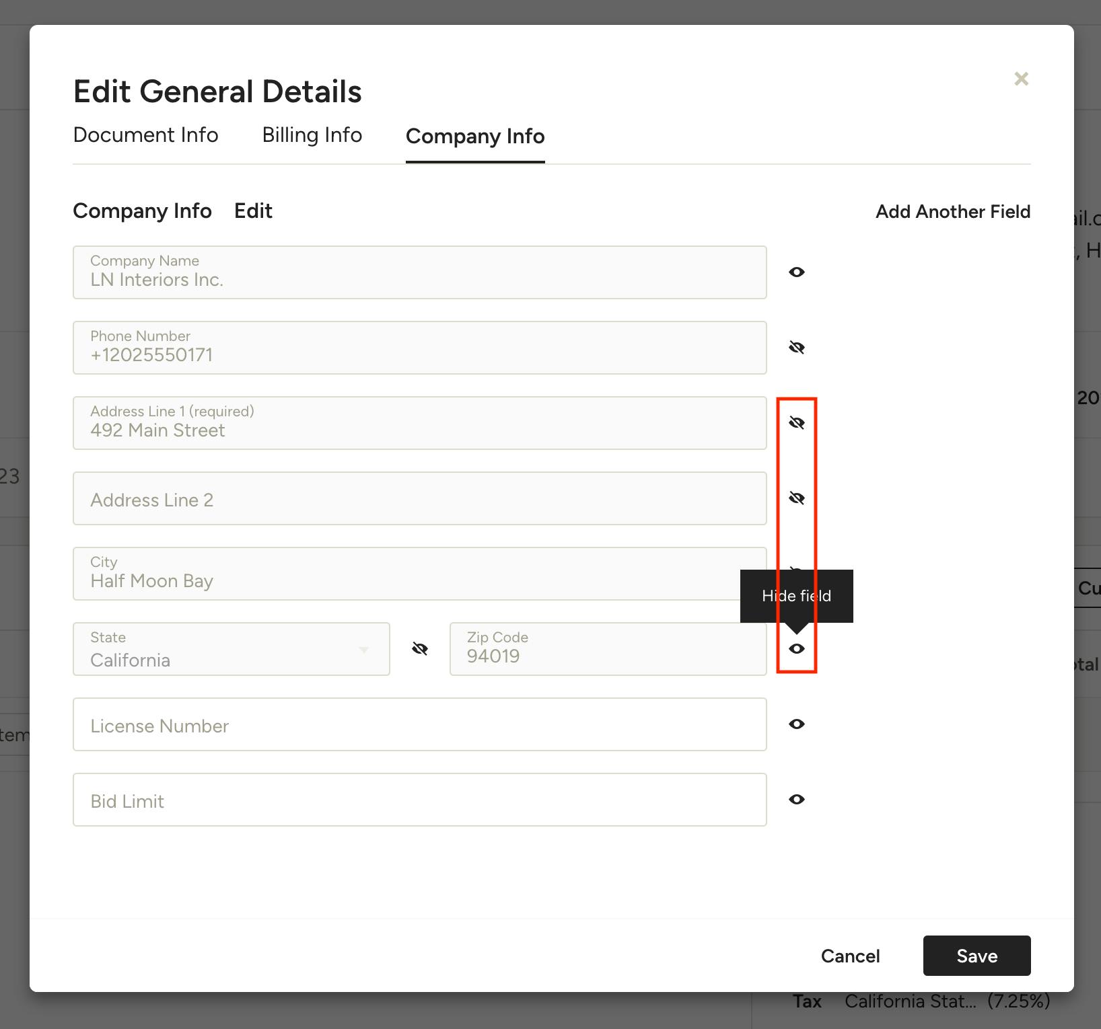Focus the Bid Limit input field
Image resolution: width=1101 pixels, height=1029 pixels.
click(x=419, y=800)
